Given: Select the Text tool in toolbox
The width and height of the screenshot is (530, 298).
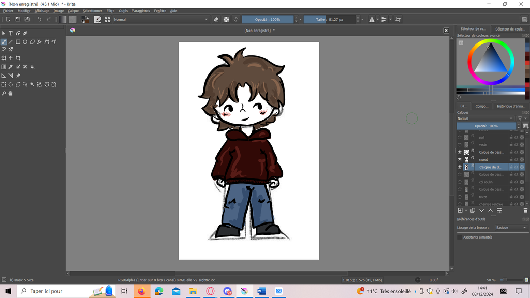Looking at the screenshot, I should tap(10, 33).
